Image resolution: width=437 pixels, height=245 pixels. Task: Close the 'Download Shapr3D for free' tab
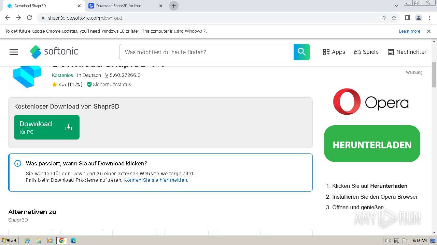point(161,6)
